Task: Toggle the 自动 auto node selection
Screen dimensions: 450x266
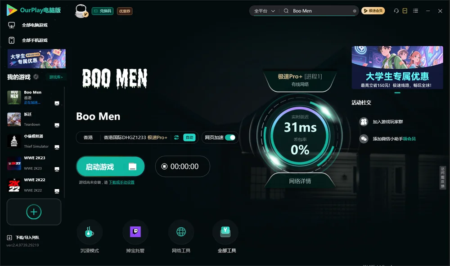Action: coord(189,137)
